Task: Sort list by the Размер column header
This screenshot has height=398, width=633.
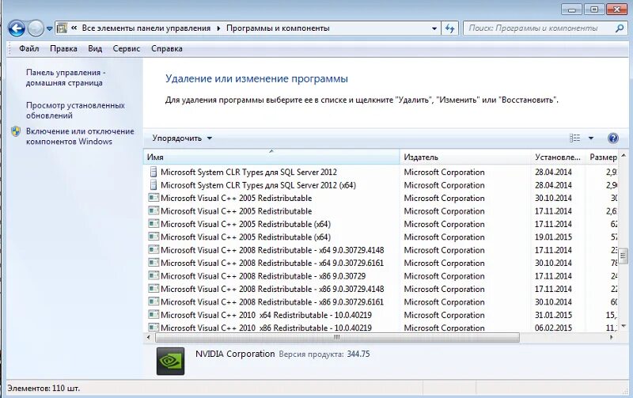Action: click(602, 157)
